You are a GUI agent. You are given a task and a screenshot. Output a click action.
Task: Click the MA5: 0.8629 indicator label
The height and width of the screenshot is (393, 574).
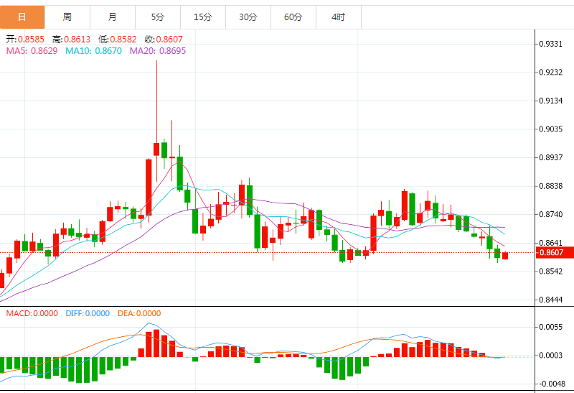[x=32, y=51]
